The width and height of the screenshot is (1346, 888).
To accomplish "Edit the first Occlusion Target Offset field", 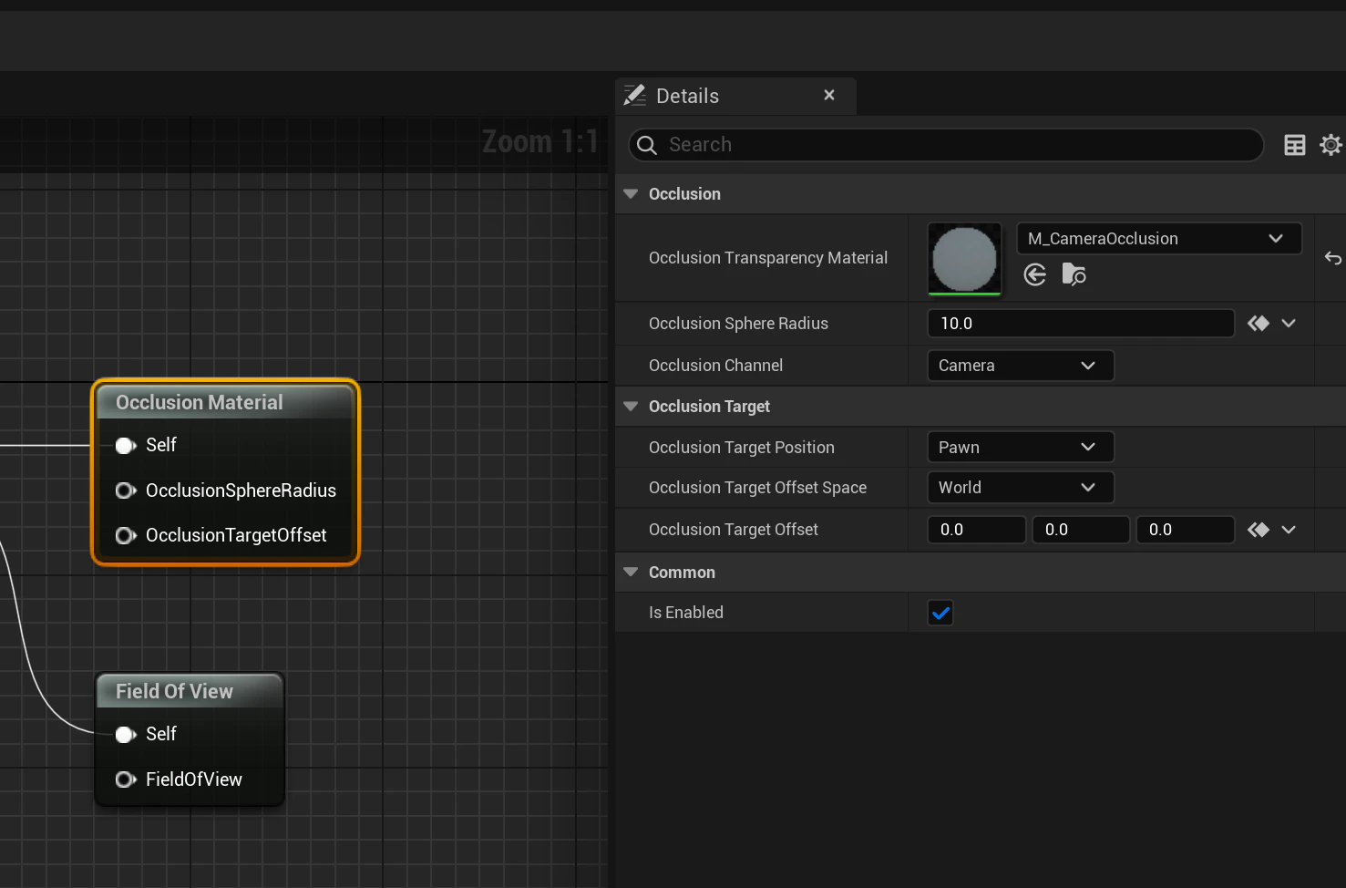I will 977,530.
